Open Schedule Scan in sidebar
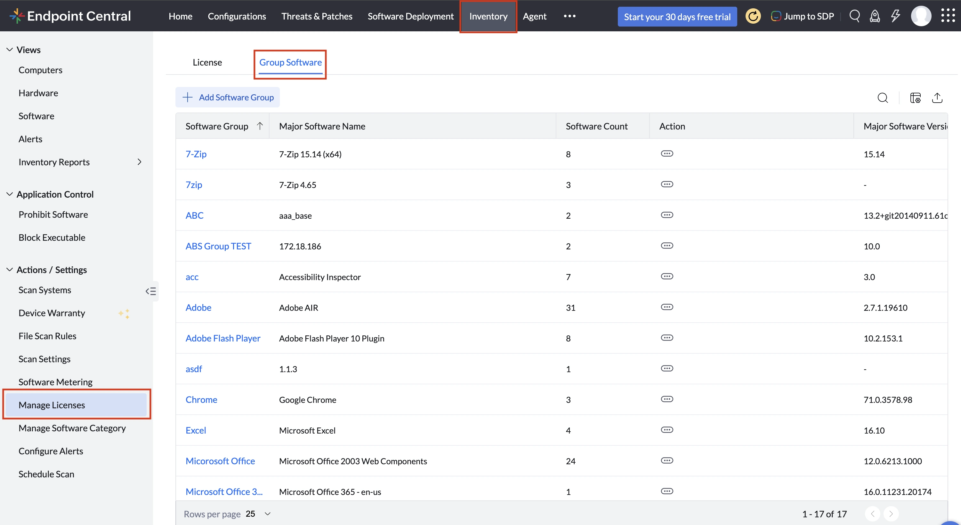 coord(46,474)
